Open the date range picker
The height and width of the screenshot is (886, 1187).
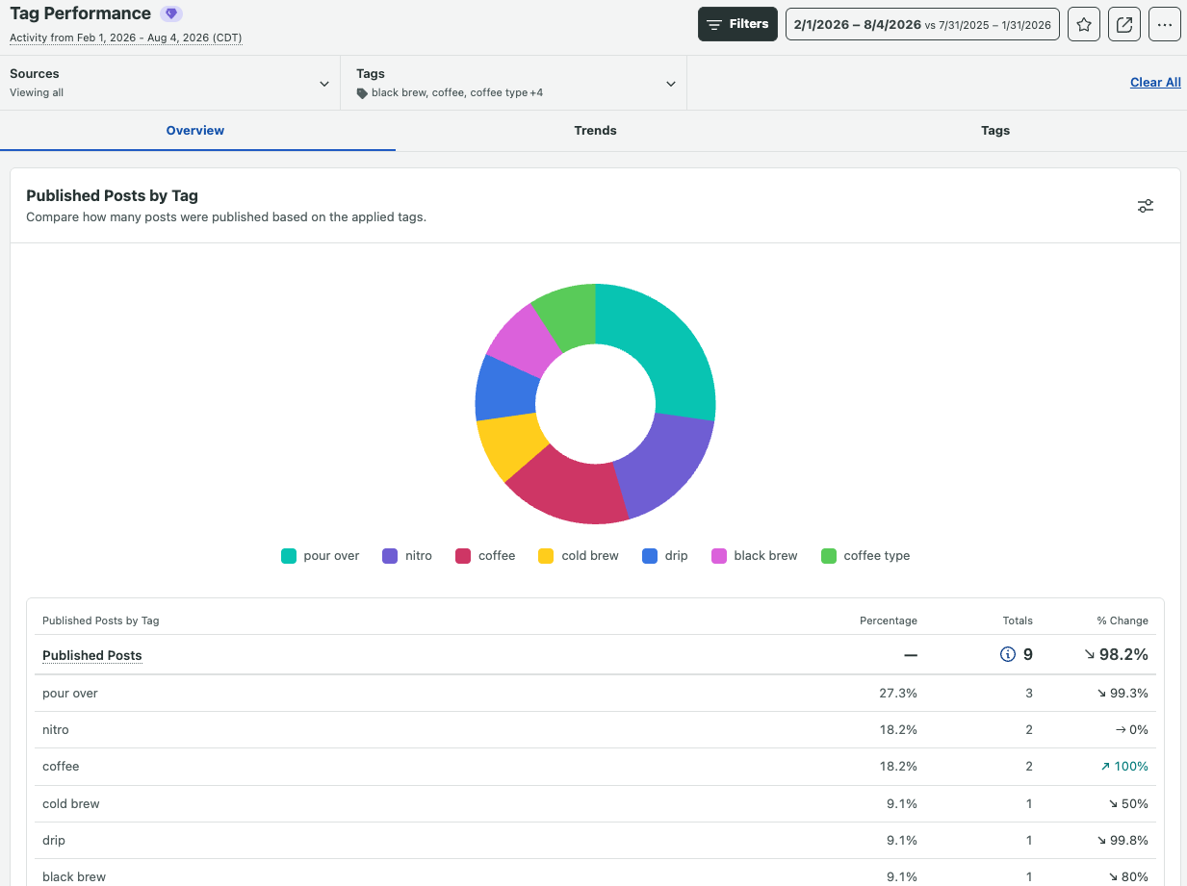tap(922, 24)
